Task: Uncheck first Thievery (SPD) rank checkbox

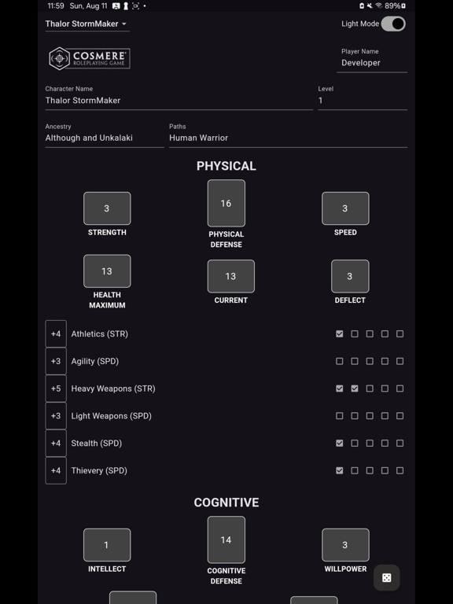Action: (x=340, y=470)
